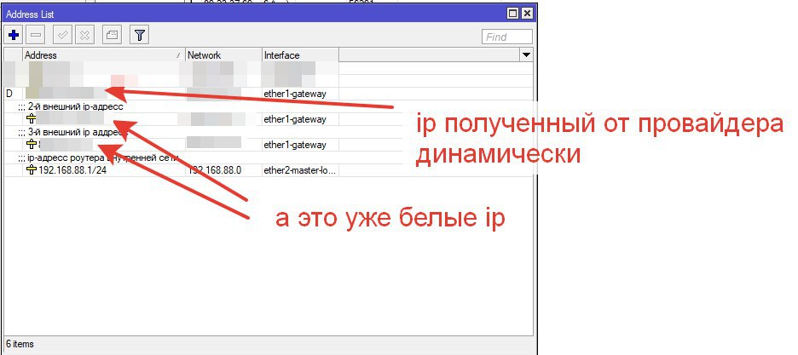
Task: Click the yellow address icon beside 192.168.88.1/24
Action: [x=32, y=170]
